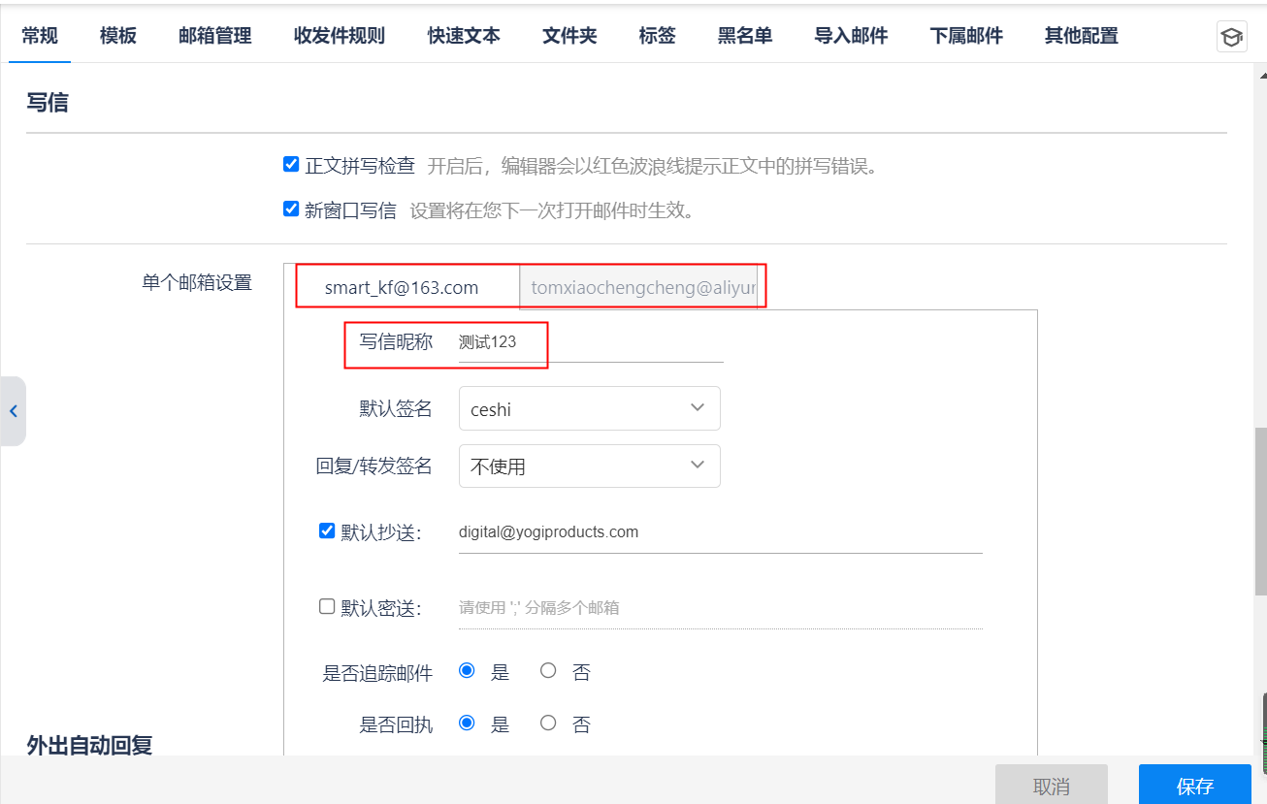The height and width of the screenshot is (804, 1267).
Task: Switch to the 模板 tab
Action: click(118, 36)
